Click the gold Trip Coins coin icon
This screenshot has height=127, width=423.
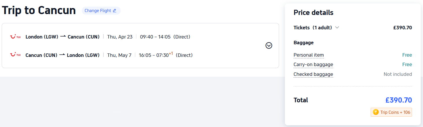(376, 112)
